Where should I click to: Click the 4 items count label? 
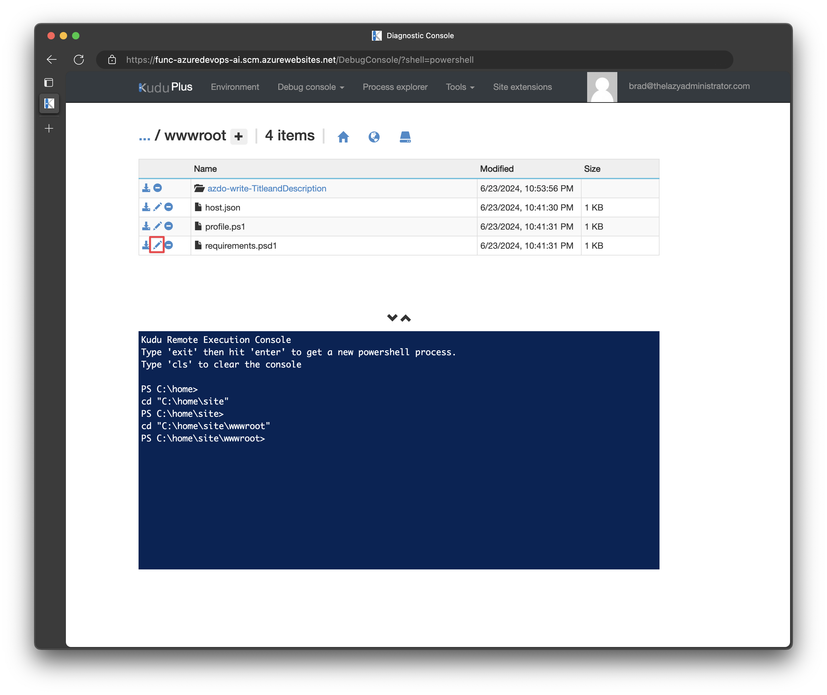[290, 135]
